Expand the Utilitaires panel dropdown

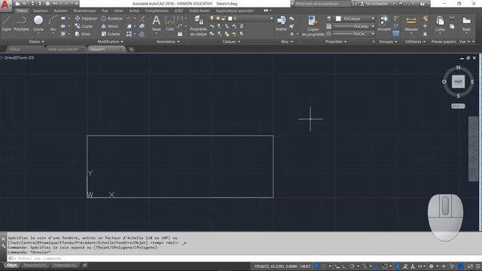pos(415,41)
